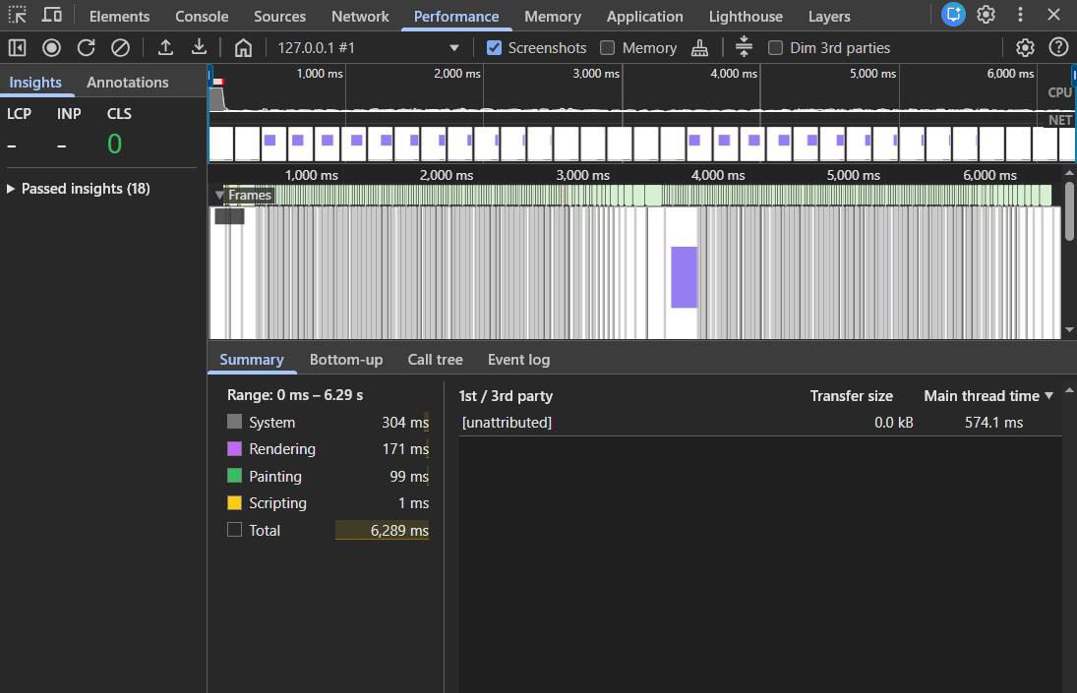Select the record and reload icon
Image resolution: width=1077 pixels, height=693 pixels.
tap(86, 47)
